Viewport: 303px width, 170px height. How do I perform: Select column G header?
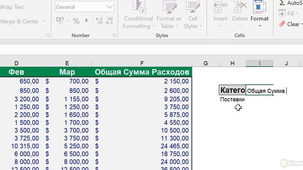pos(205,63)
